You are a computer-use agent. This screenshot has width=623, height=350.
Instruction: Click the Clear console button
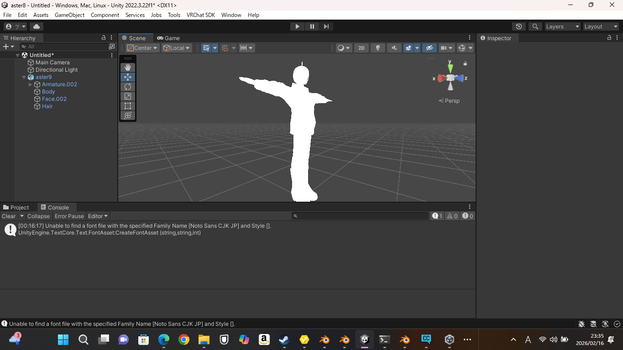point(9,216)
